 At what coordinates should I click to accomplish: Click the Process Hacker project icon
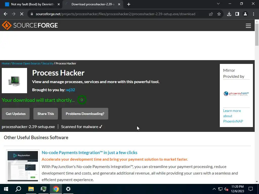14,81
